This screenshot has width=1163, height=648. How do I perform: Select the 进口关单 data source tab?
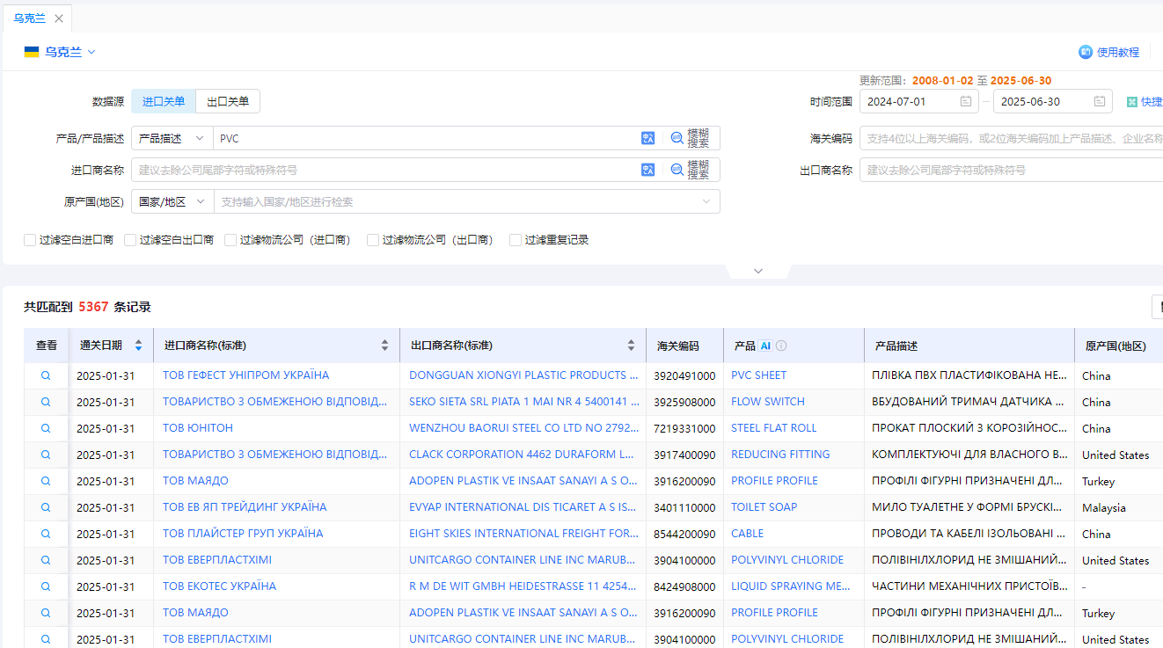tap(163, 100)
